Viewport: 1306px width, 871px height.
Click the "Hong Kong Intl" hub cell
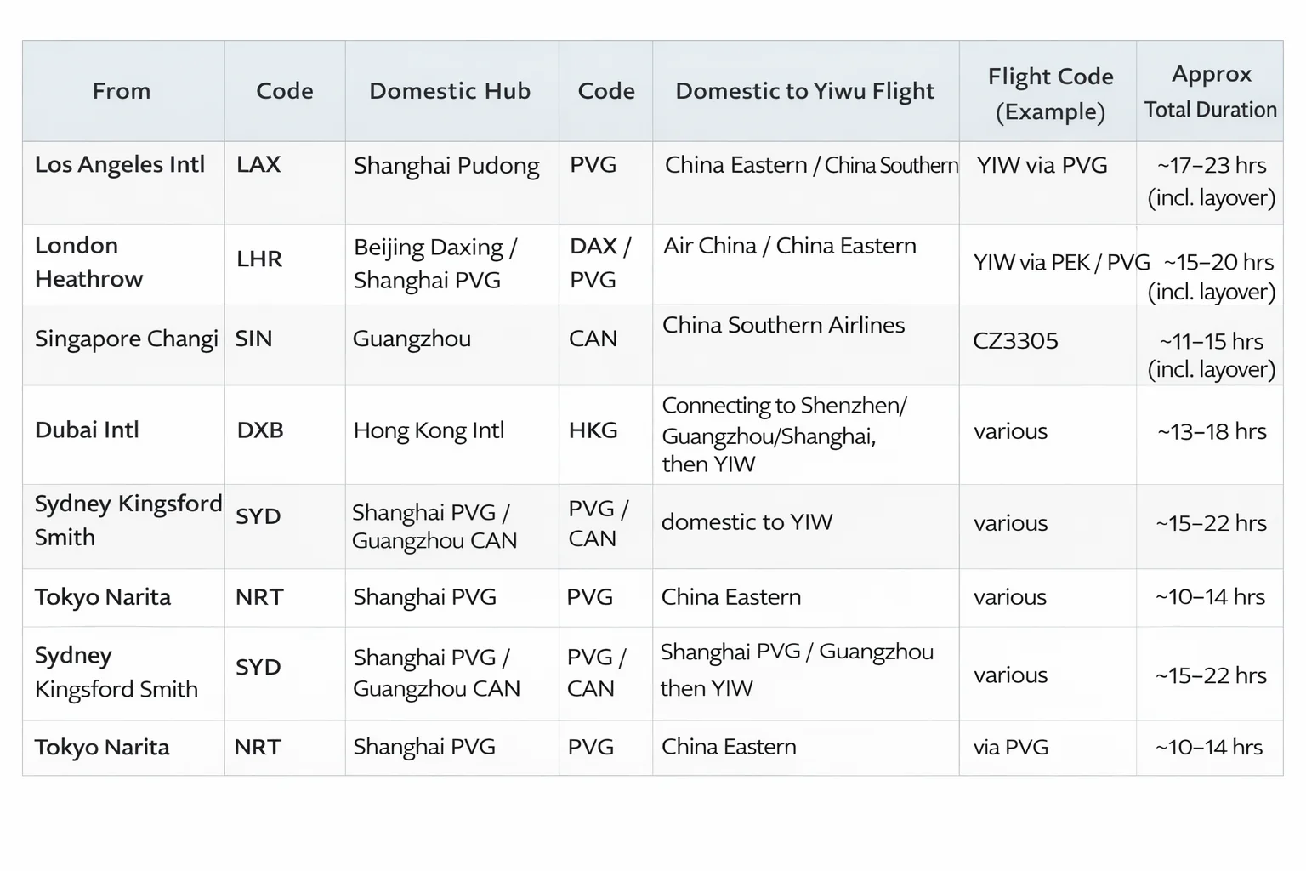point(429,430)
